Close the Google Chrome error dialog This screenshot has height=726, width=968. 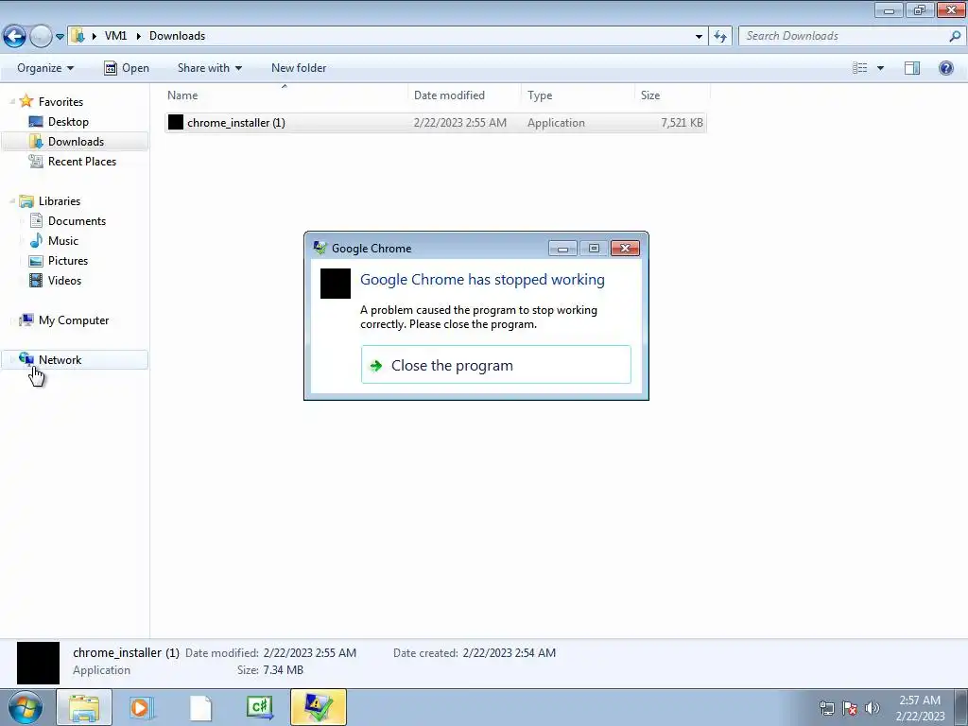pyautogui.click(x=625, y=249)
